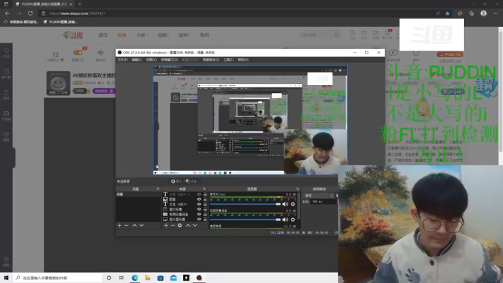Go to Douyu 鱼吧 link
The width and height of the screenshot is (503, 283).
tap(204, 35)
